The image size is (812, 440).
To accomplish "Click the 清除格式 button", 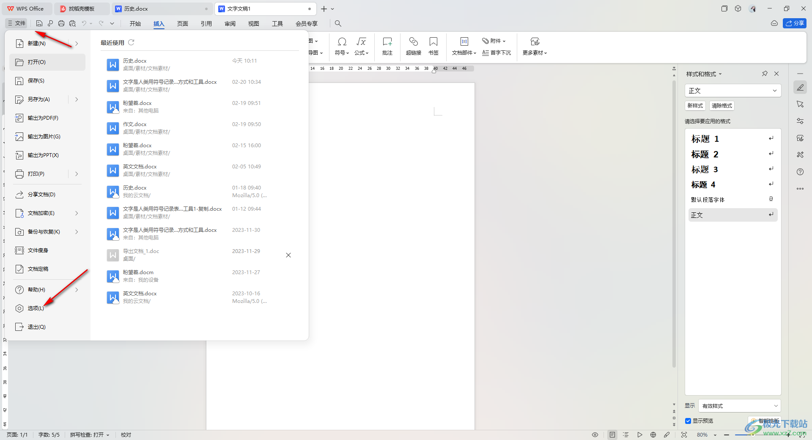I will (722, 106).
